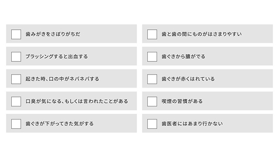Click the 口臭が気になる、もしくは言われたことがある label
Image resolution: width=279 pixels, height=157 pixels.
point(77,101)
